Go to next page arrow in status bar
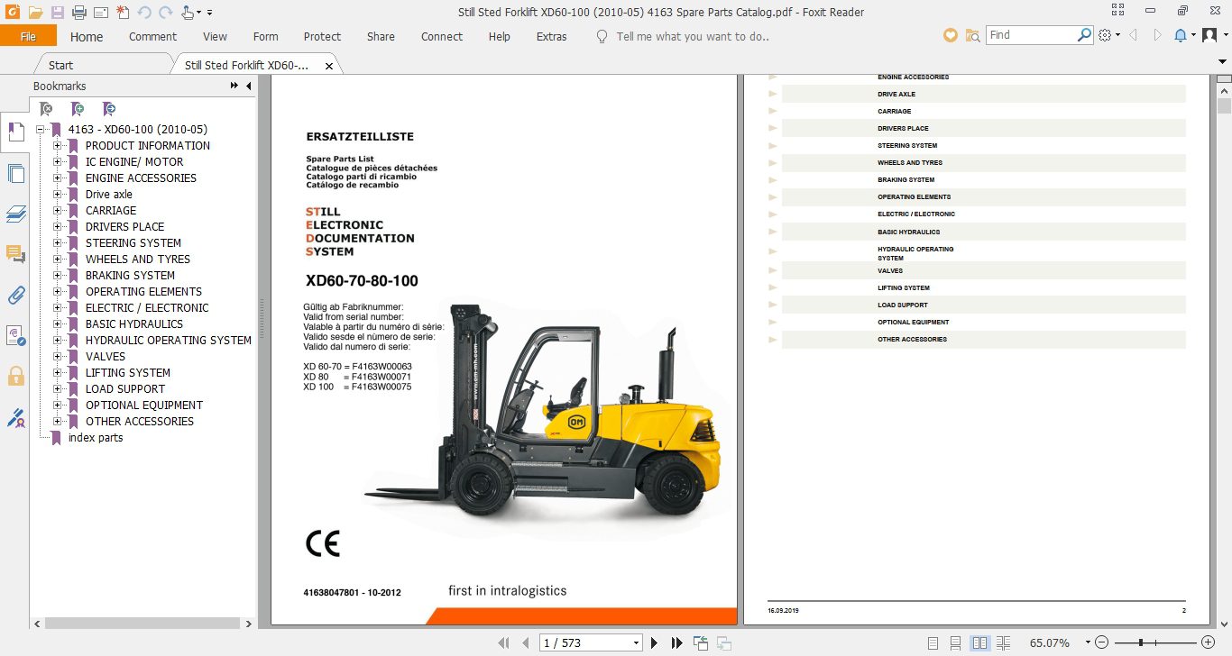 click(x=655, y=642)
